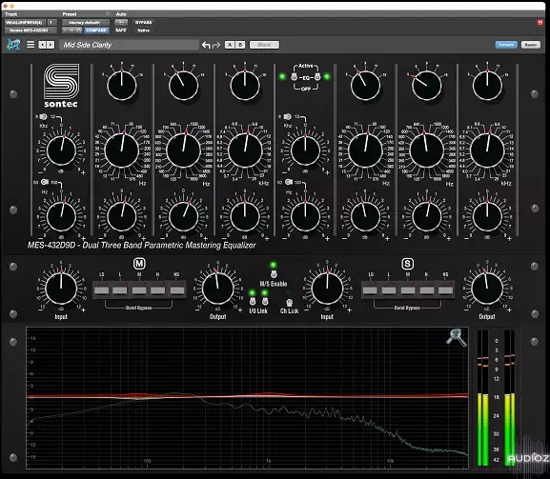Image resolution: width=550 pixels, height=479 pixels.
Task: Flip the right Active EQ switch
Action: (317, 77)
